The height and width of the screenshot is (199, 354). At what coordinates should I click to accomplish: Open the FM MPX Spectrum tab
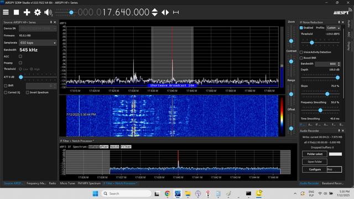pos(89,183)
